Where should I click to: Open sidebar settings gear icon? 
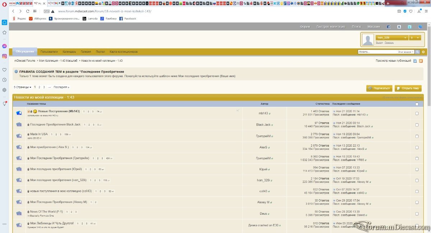[4, 90]
